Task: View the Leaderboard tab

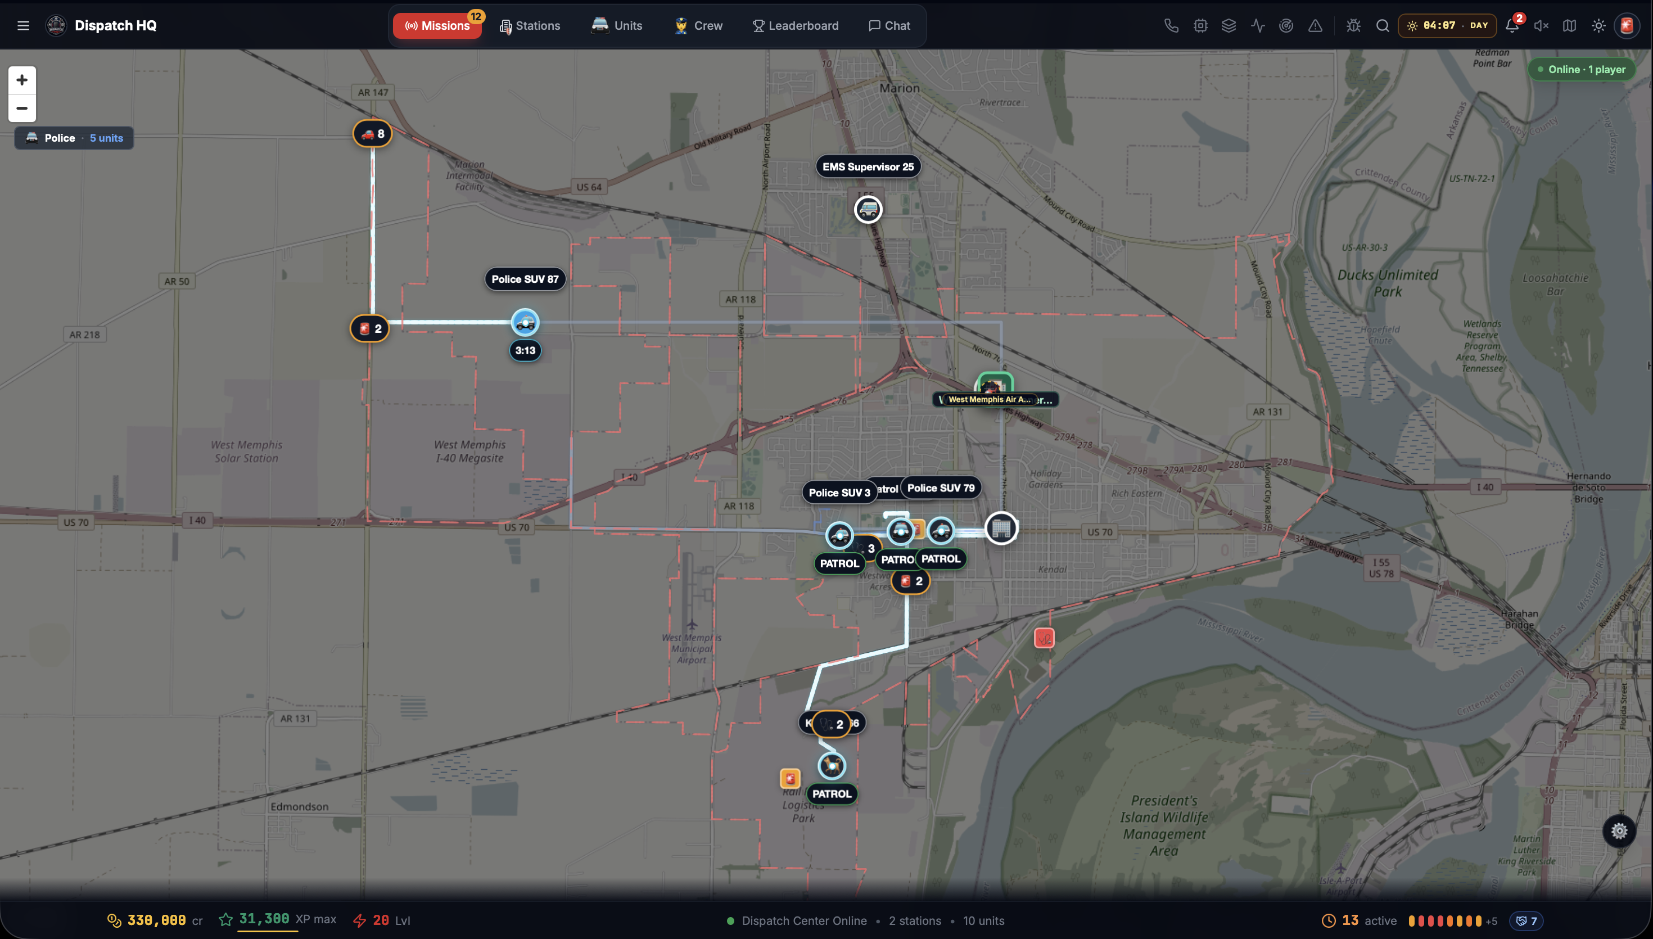Action: click(x=796, y=26)
